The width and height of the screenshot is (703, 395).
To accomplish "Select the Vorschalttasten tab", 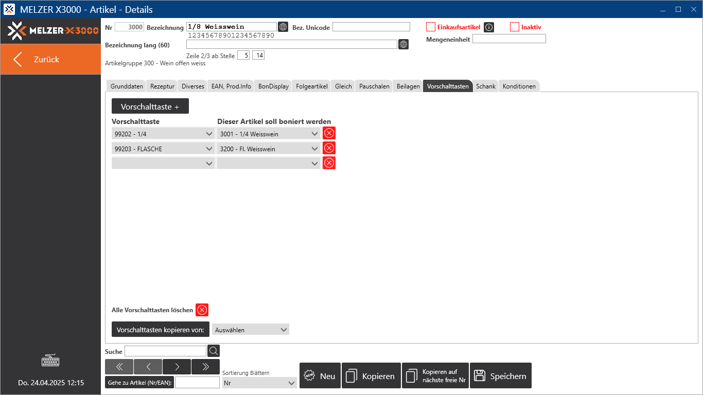I will click(x=448, y=86).
